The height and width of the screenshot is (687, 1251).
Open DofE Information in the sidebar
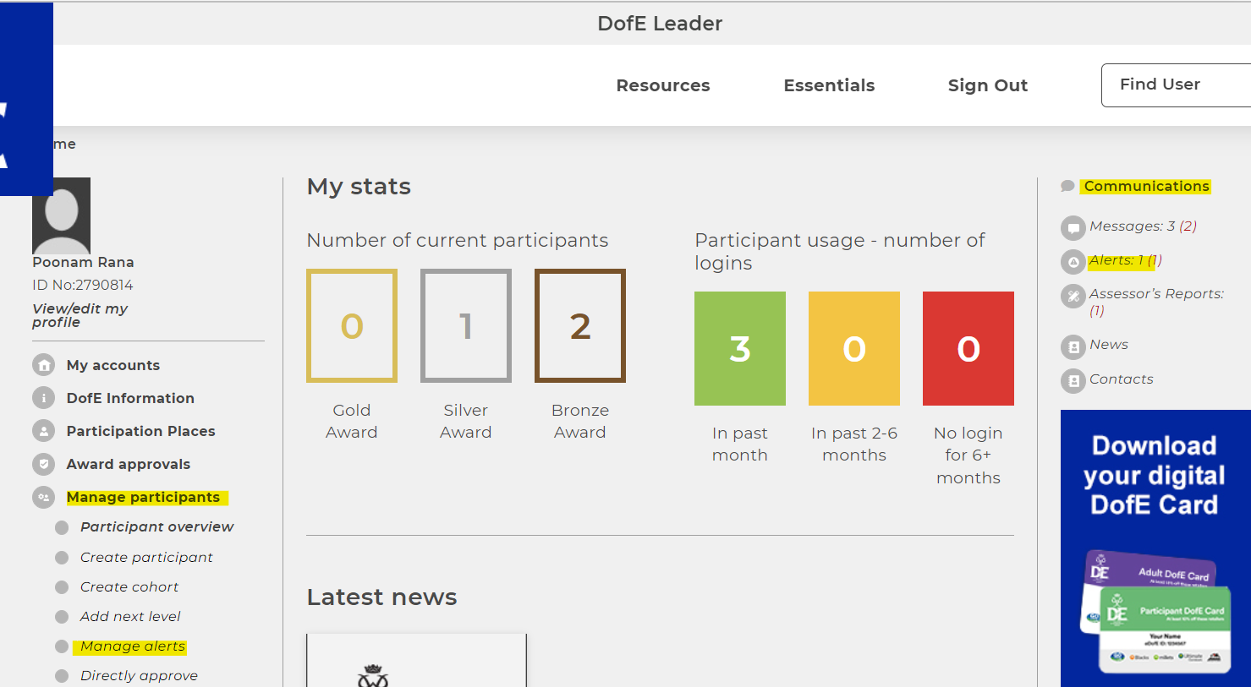[x=130, y=398]
